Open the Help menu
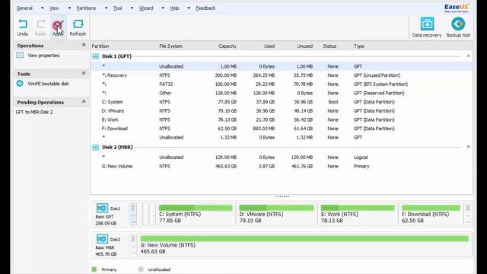The height and width of the screenshot is (274, 487). (x=174, y=8)
